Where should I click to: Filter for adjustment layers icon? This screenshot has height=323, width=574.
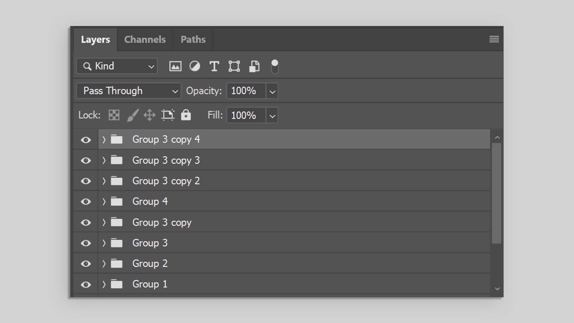click(x=195, y=66)
